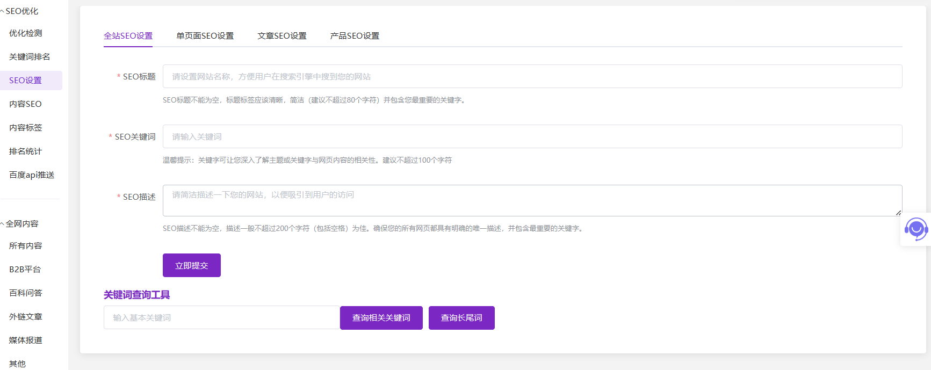Viewport: 931px width, 370px height.
Task: Focus the SEO标题 input field
Action: click(x=532, y=77)
